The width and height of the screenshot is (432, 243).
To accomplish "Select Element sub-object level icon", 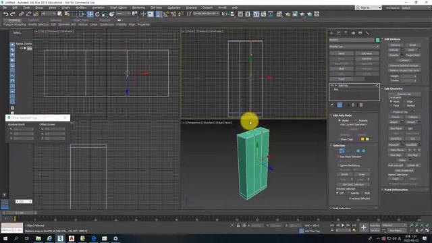I will [364, 151].
